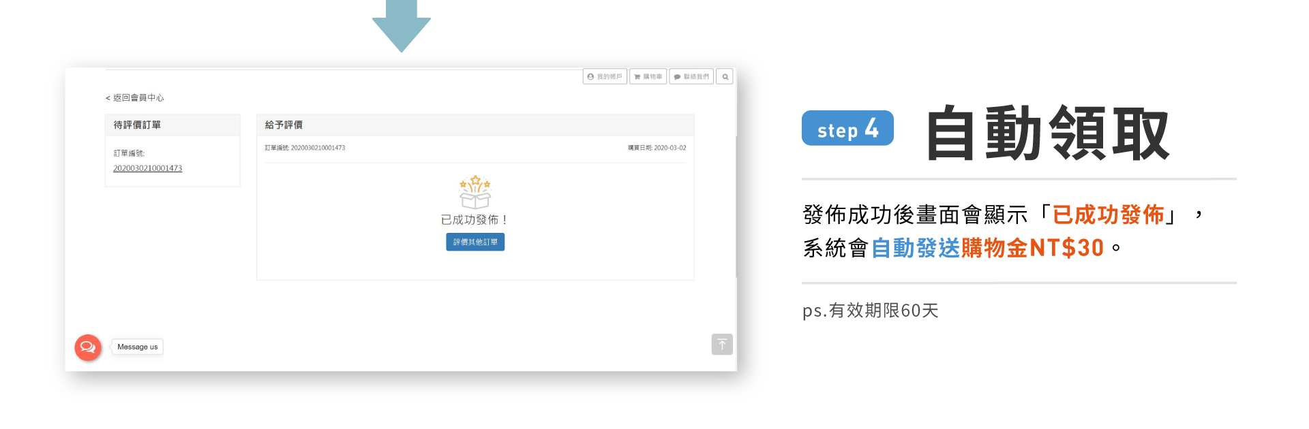The height and width of the screenshot is (429, 1309).
Task: Select the 待評價訂單 panel header
Action: 172,125
